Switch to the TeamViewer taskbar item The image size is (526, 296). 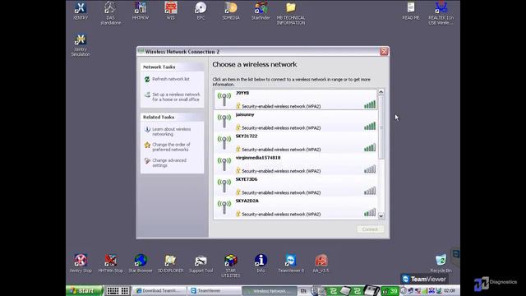[214, 290]
